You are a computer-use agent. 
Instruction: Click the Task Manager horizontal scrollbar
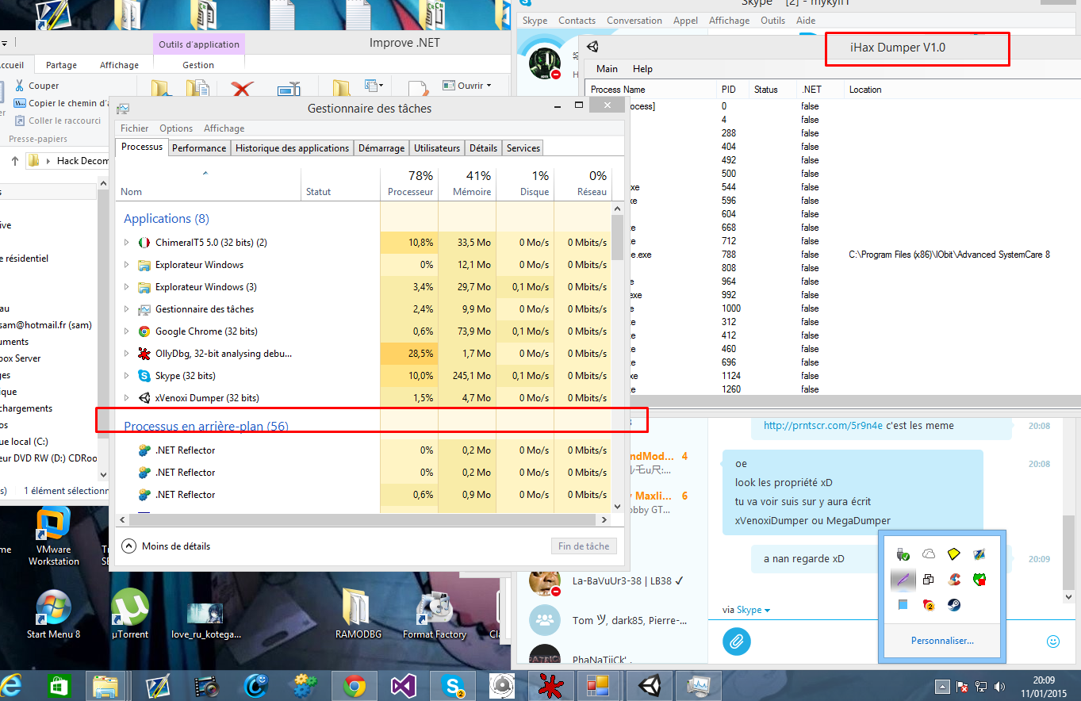pos(363,520)
